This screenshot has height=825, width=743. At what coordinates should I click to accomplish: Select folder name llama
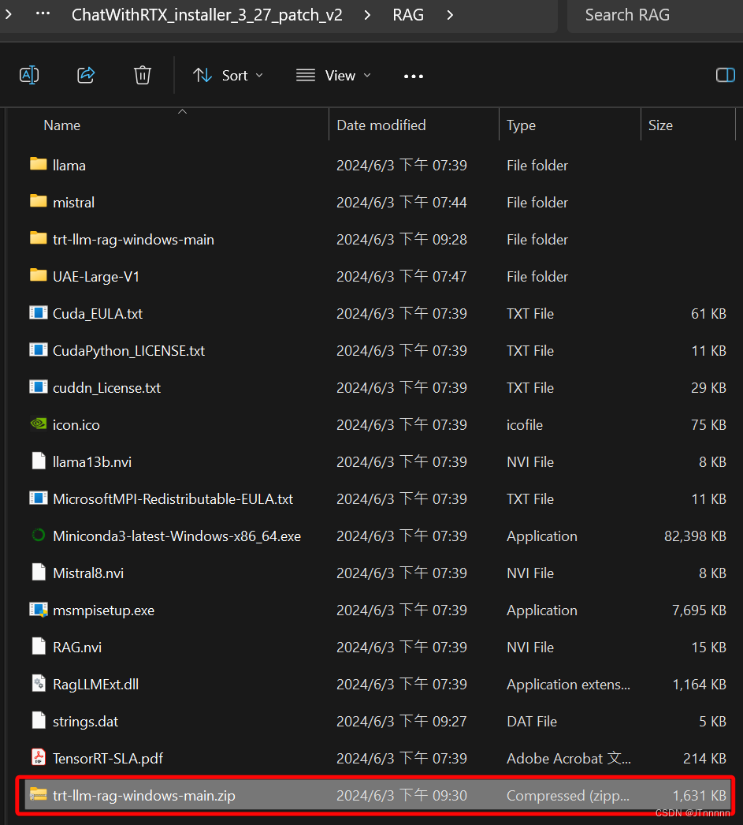(x=69, y=165)
